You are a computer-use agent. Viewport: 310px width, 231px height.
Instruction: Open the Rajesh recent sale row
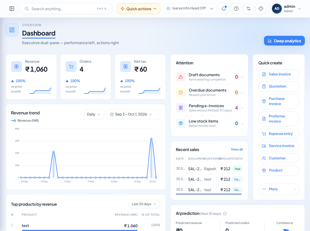tap(209, 169)
